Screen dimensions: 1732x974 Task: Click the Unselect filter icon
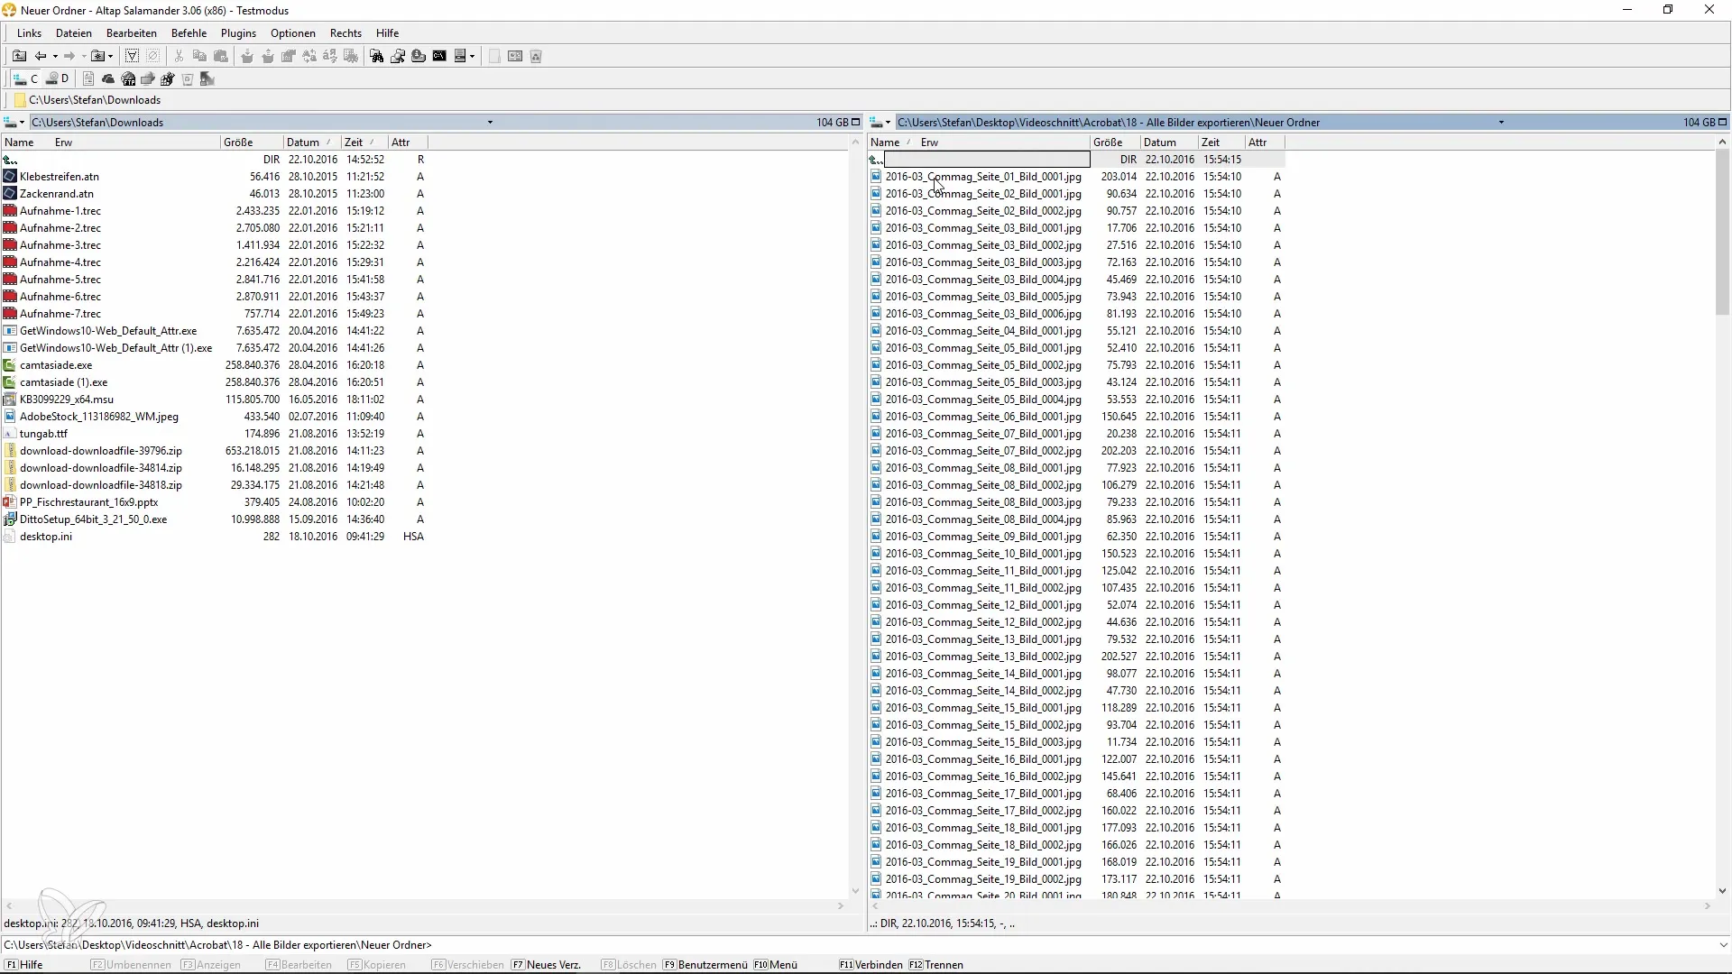(152, 56)
